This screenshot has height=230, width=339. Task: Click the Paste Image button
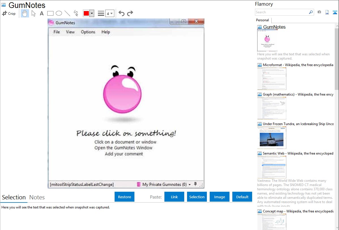click(219, 197)
